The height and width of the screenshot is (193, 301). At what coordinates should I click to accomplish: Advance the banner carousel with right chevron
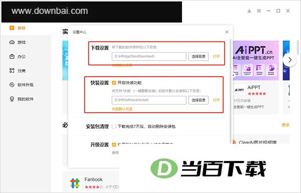pyautogui.click(x=290, y=60)
